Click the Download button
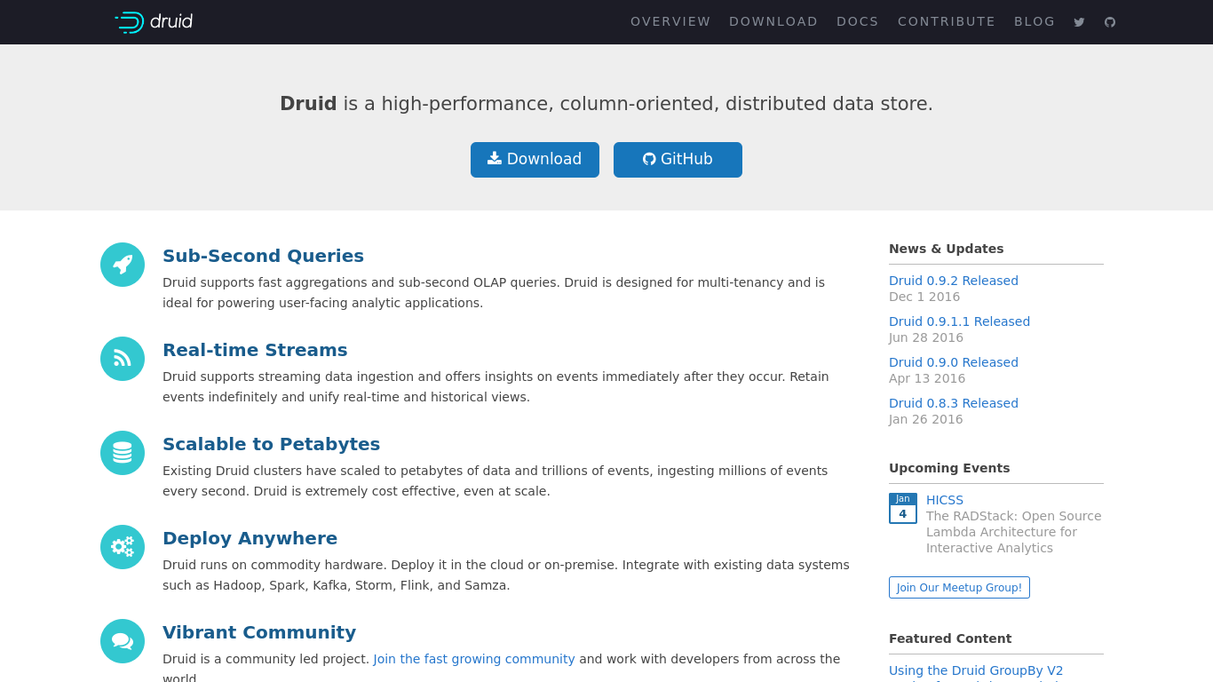Viewport: 1213px width, 682px height. coord(535,159)
